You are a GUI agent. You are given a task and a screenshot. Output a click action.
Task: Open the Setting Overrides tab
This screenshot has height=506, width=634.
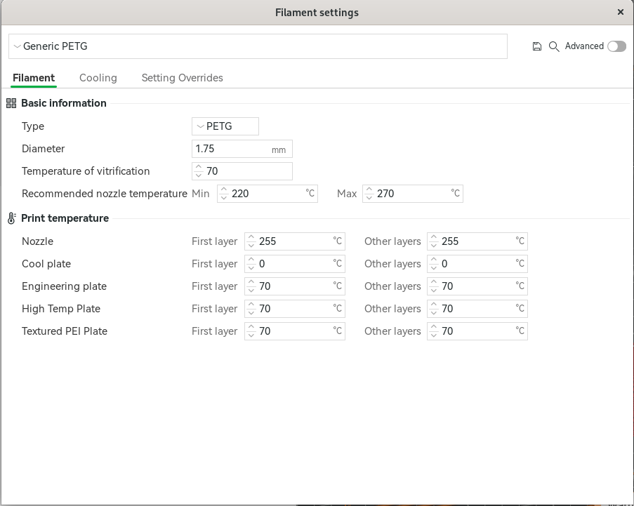[x=183, y=78]
